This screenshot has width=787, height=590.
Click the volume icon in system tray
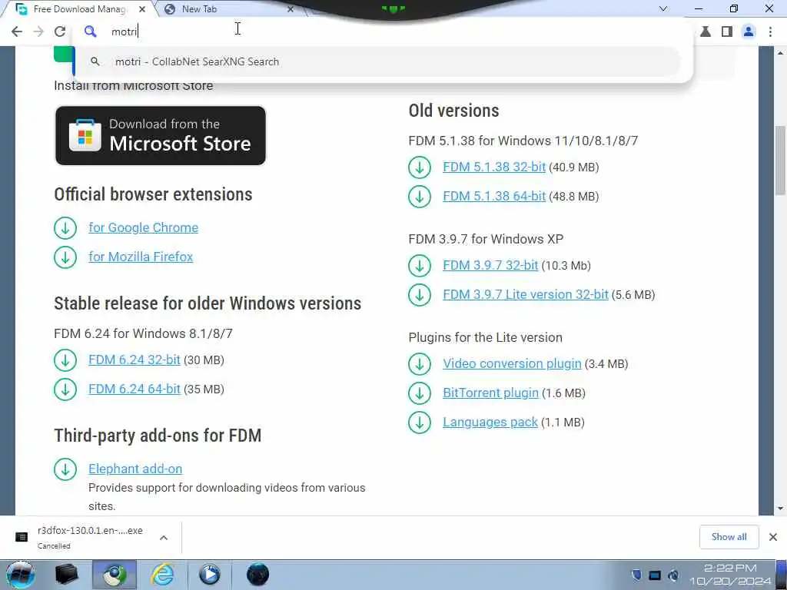(x=673, y=575)
